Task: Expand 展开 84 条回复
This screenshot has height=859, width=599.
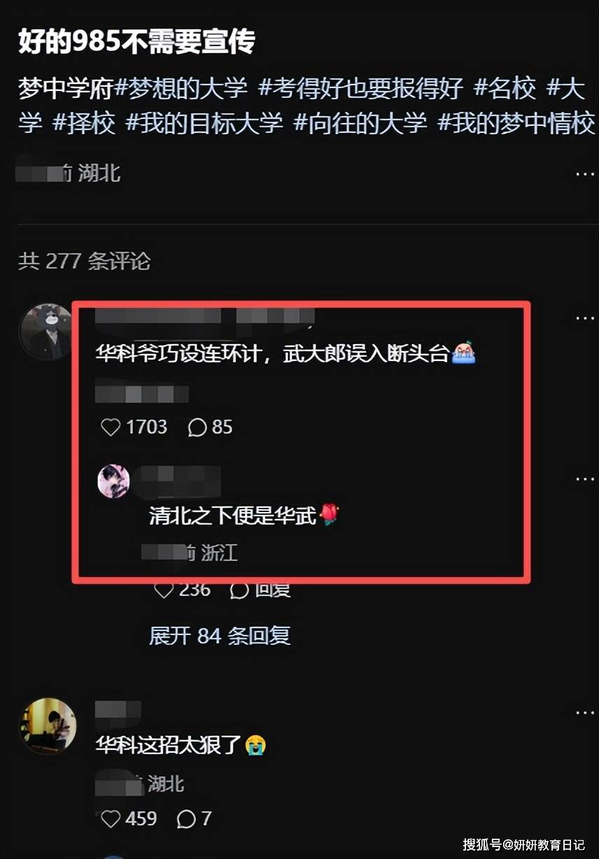Action: 220,636
